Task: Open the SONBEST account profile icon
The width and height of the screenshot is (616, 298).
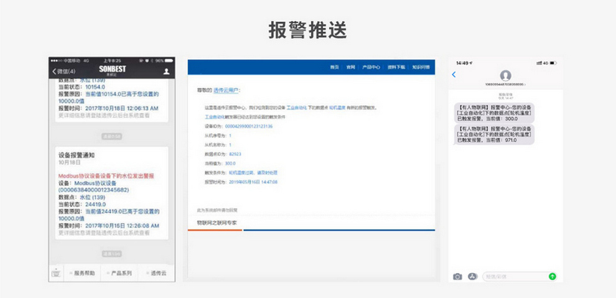Action: [167, 71]
